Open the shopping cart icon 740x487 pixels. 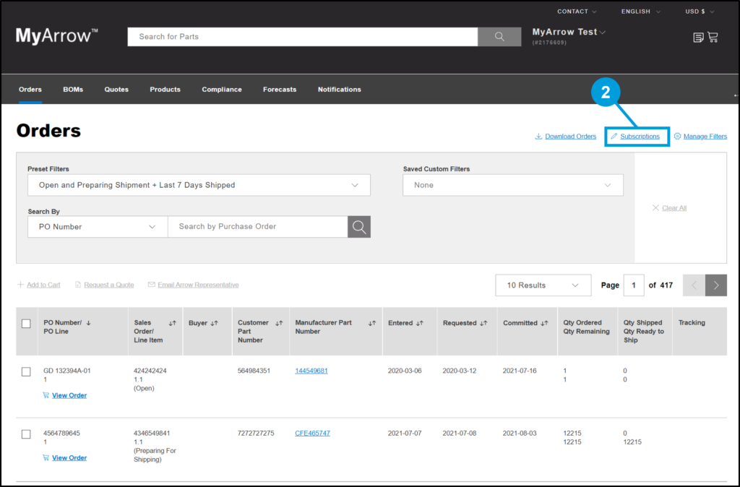[x=713, y=37]
